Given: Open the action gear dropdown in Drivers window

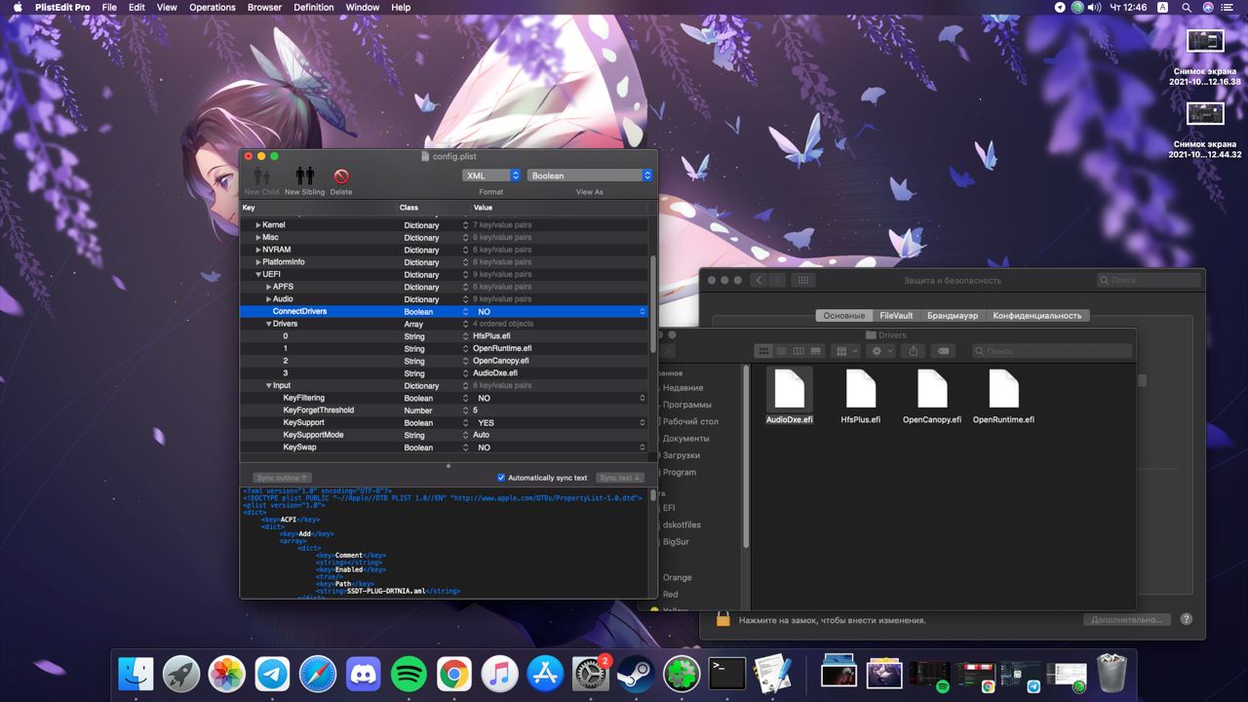Looking at the screenshot, I should pyautogui.click(x=881, y=351).
